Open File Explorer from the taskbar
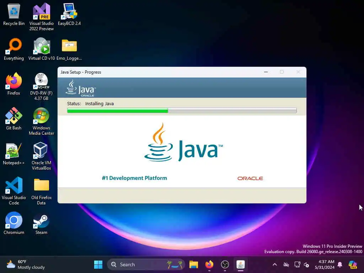The height and width of the screenshot is (273, 364). tap(194, 264)
